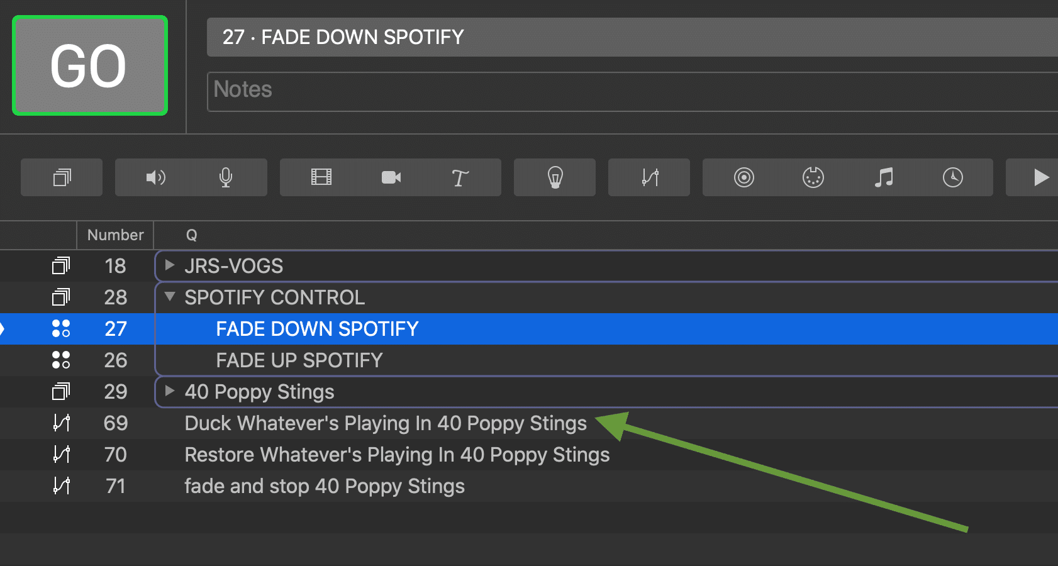
Task: Click the group icon of cue 28
Action: (x=61, y=297)
